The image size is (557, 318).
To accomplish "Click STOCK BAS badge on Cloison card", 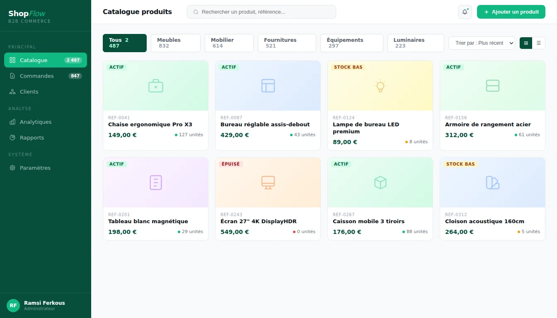I will 460,164.
